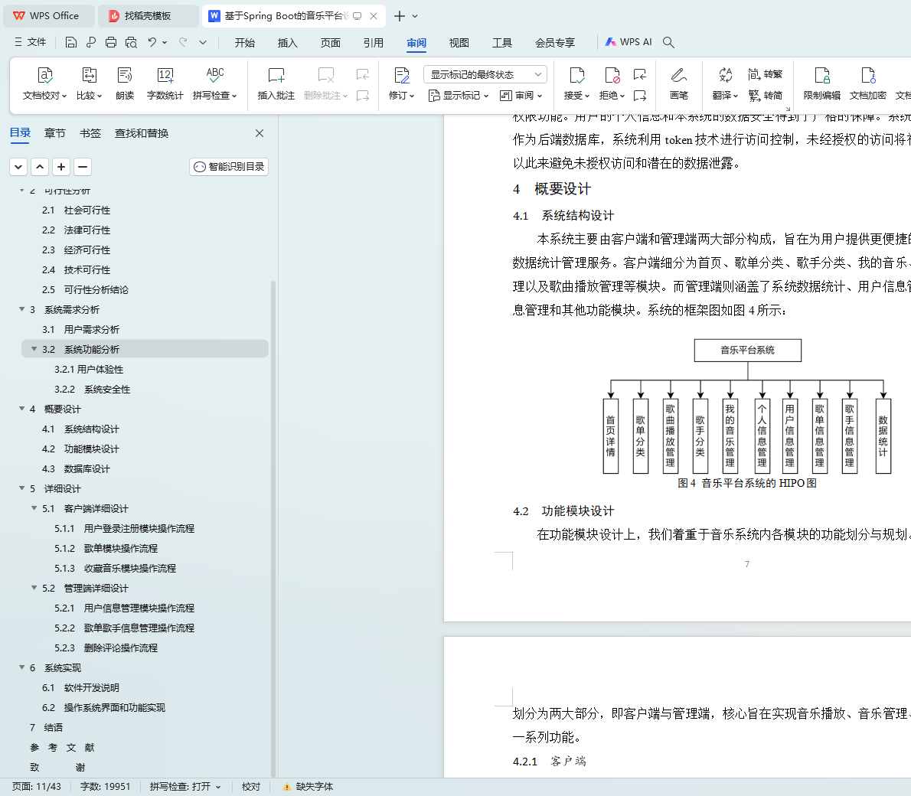911x796 pixels.
Task: Collapse the 4 概要设计 outline node
Action: pyautogui.click(x=22, y=409)
